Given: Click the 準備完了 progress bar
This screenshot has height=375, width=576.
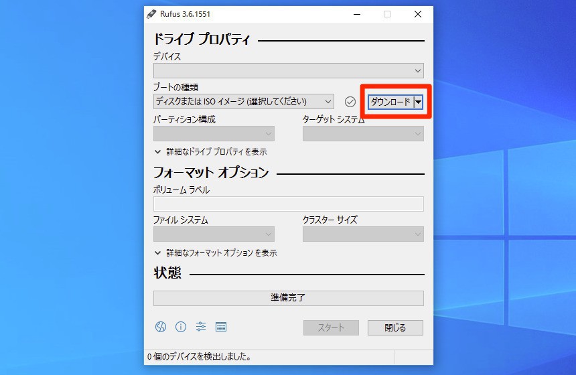Looking at the screenshot, I should 289,298.
